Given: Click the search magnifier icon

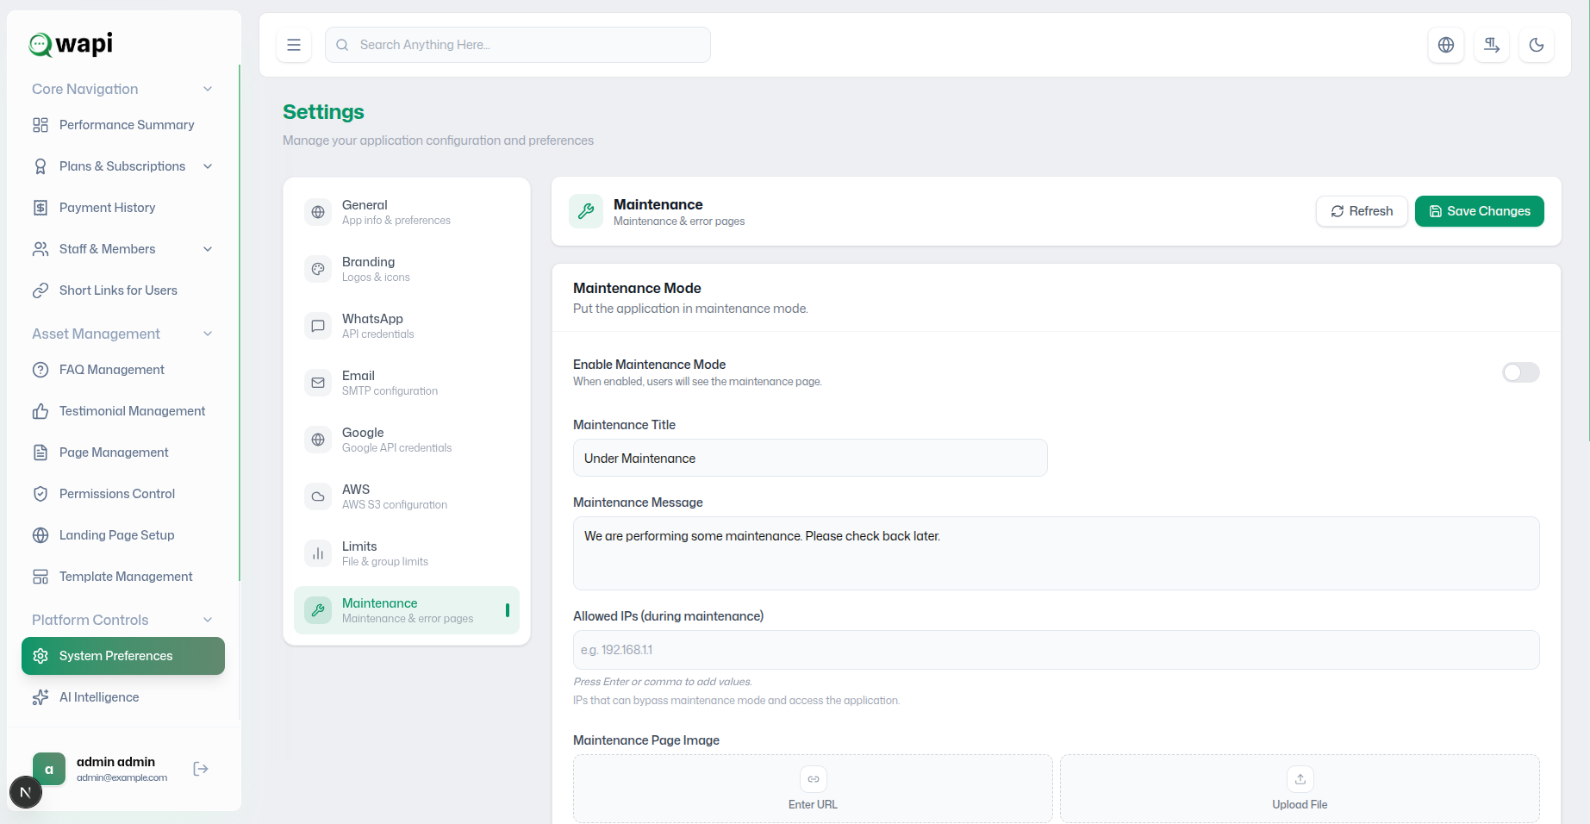Looking at the screenshot, I should click(x=342, y=45).
